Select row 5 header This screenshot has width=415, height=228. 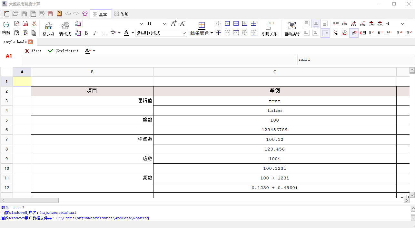coord(6,120)
